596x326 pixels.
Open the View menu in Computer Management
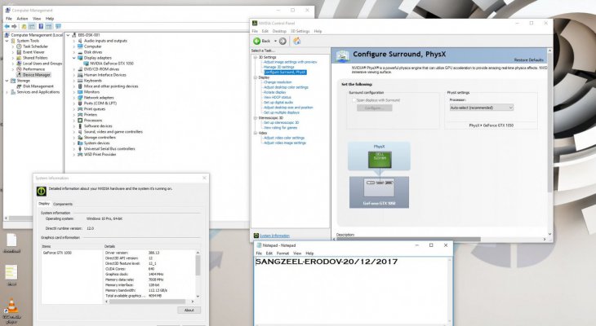click(37, 19)
